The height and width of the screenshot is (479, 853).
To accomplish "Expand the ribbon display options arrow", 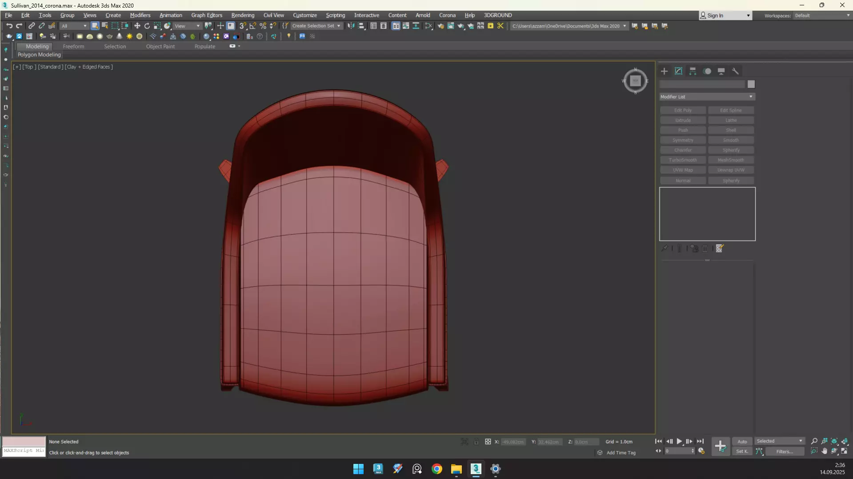I will [x=239, y=46].
